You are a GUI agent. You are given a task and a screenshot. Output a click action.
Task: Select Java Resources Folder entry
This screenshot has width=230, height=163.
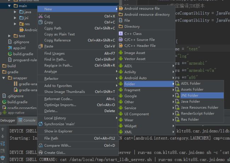pyautogui.click(x=199, y=107)
